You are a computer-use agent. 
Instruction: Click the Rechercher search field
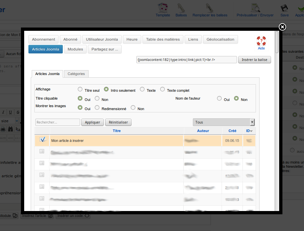(x=58, y=122)
